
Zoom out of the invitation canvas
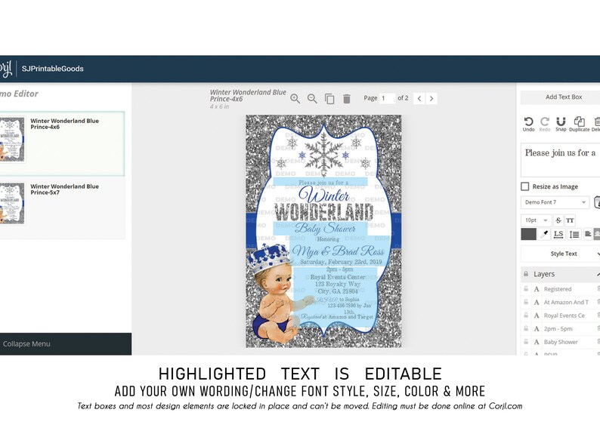pos(312,99)
